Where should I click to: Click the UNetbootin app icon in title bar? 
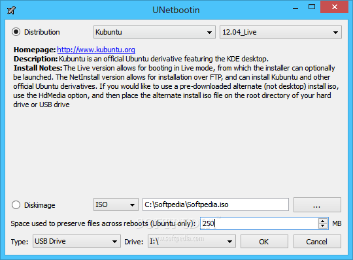[11, 10]
